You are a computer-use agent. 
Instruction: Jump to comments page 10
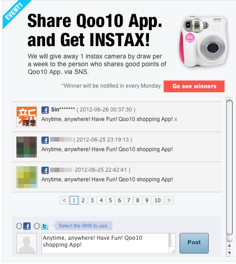tap(158, 201)
